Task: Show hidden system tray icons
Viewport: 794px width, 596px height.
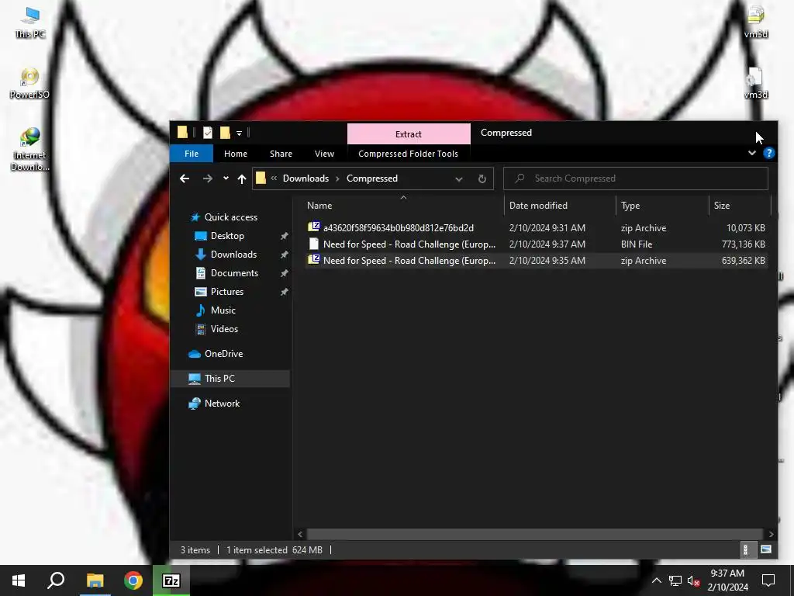Action: pyautogui.click(x=656, y=580)
